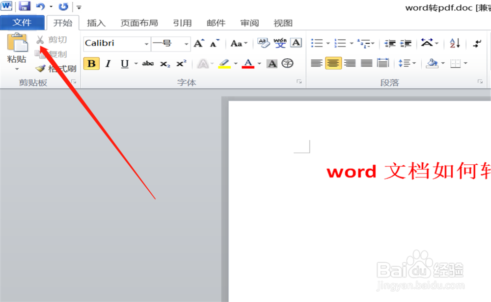Switch to the 插入 ribbon tab

[x=96, y=23]
